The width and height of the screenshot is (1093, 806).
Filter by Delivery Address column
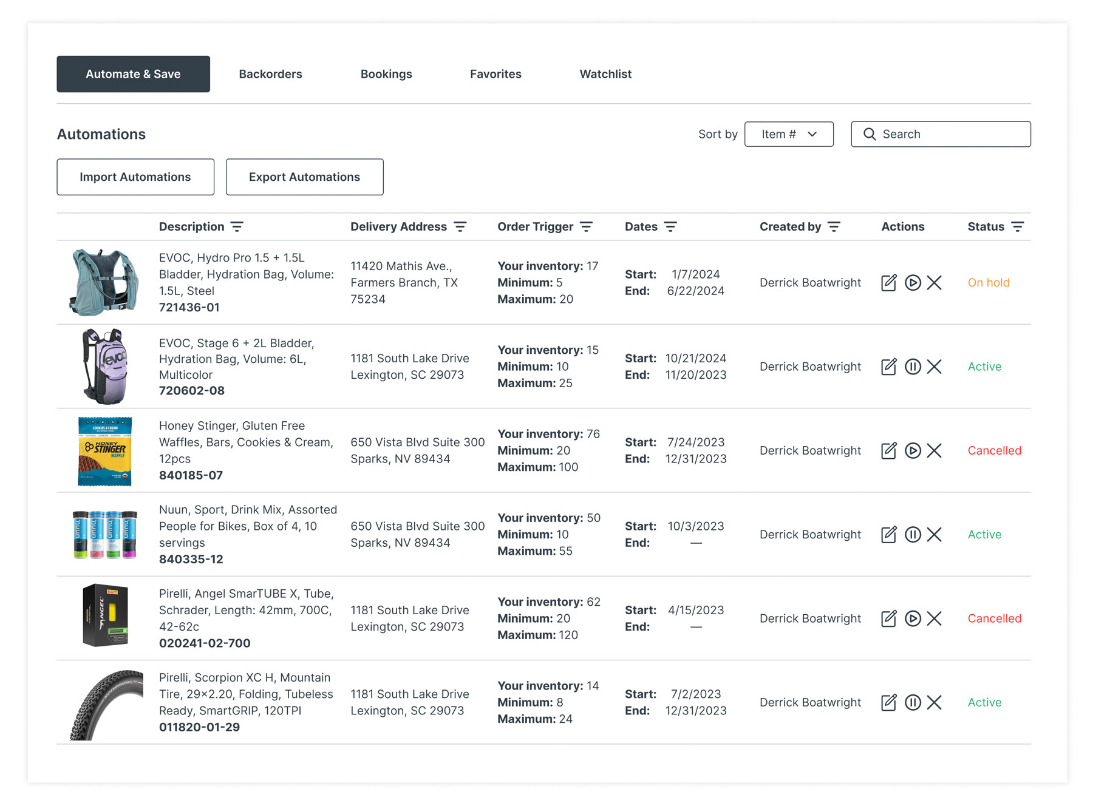(460, 227)
